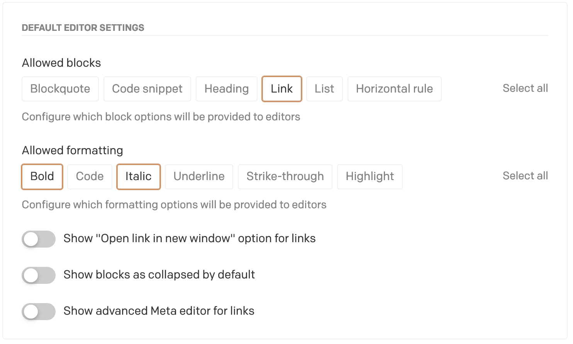Enable the Code snippet block
This screenshot has height=344, width=573.
click(147, 89)
